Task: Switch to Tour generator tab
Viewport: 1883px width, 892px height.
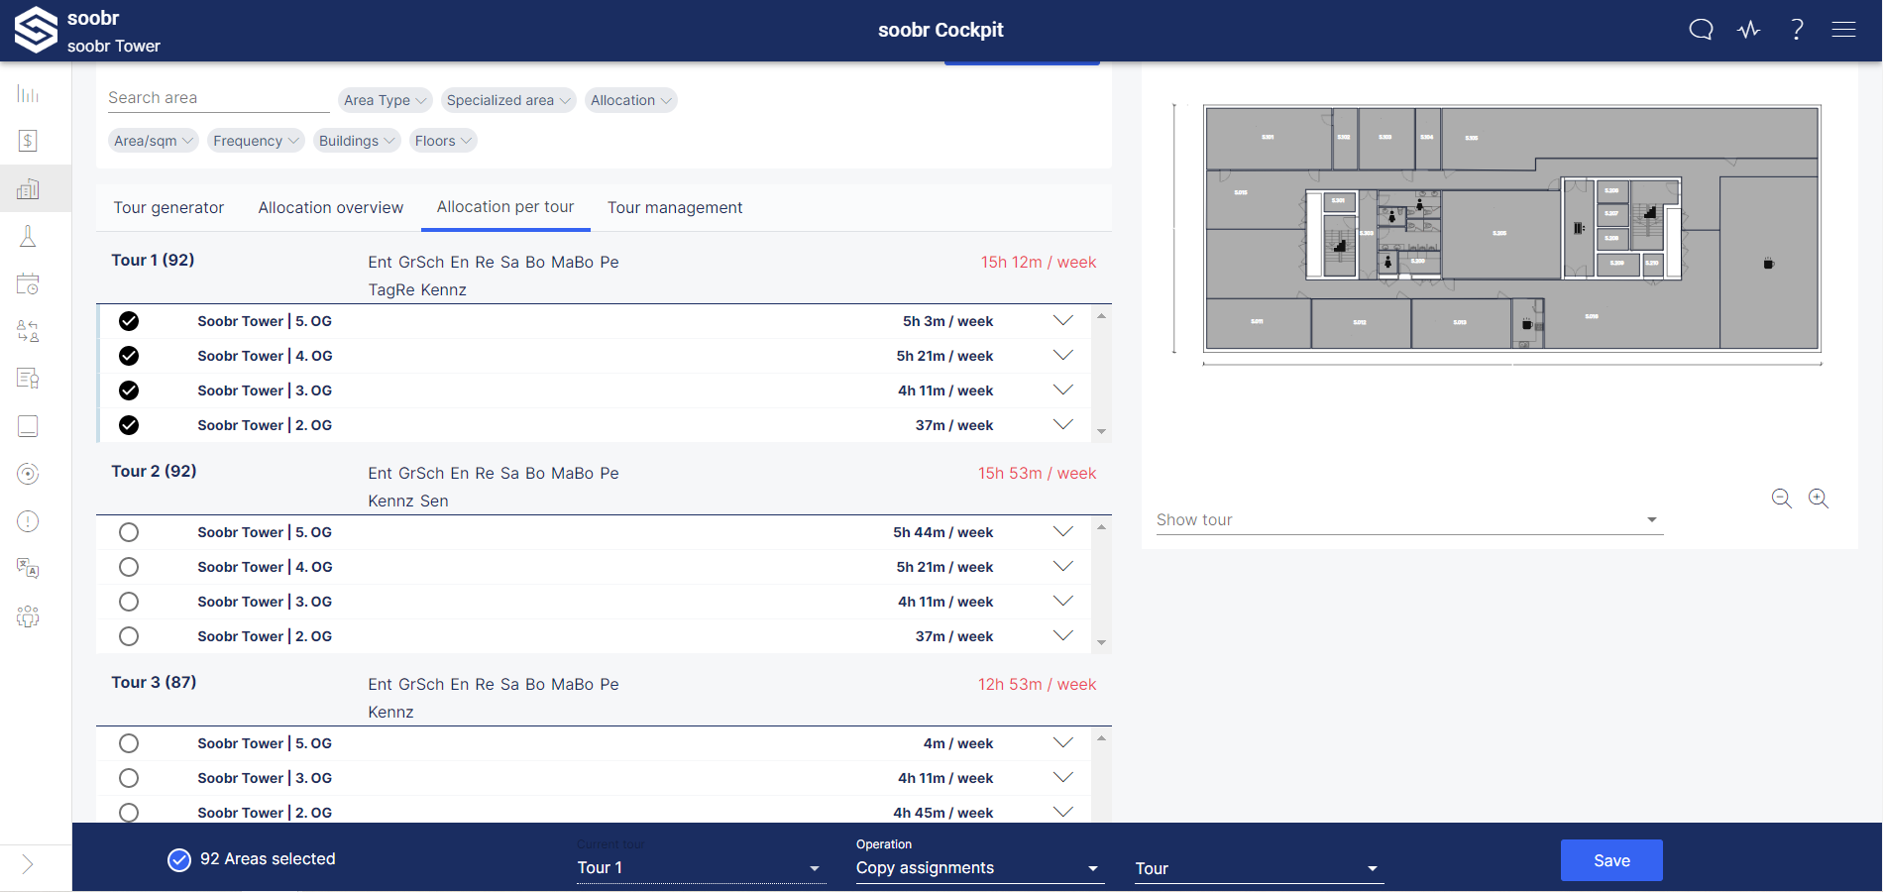Action: (x=168, y=207)
